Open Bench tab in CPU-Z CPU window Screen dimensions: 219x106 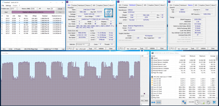pyautogui.click(x=106, y=5)
